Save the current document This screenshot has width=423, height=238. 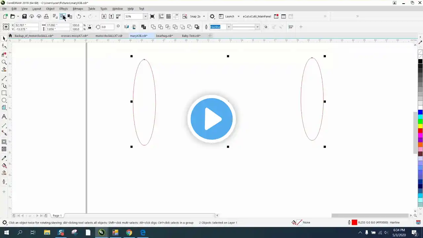(24, 16)
